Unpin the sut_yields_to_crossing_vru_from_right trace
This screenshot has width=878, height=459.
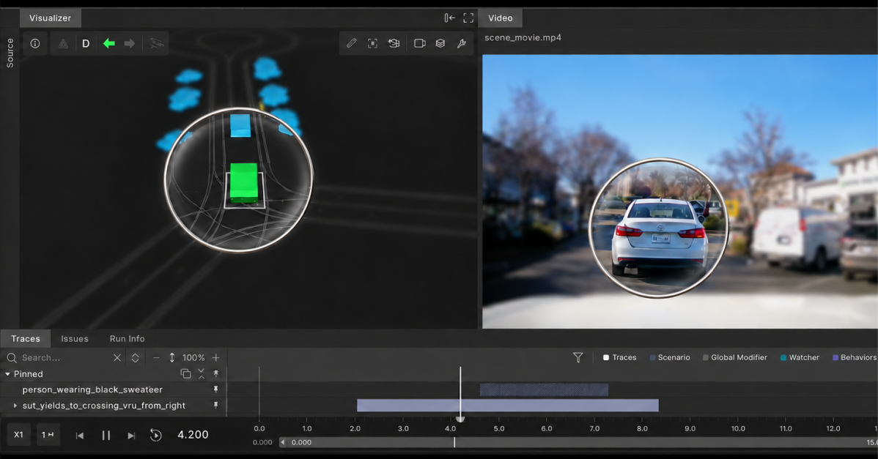[x=215, y=405]
